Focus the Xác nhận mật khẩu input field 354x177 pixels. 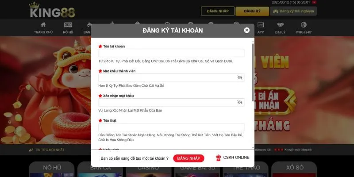click(x=171, y=102)
